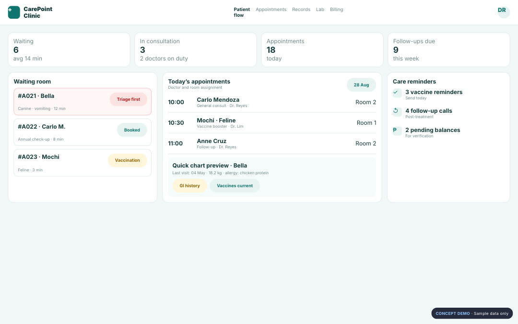Select the Vaccines current tag
The image size is (518, 324).
pyautogui.click(x=235, y=186)
